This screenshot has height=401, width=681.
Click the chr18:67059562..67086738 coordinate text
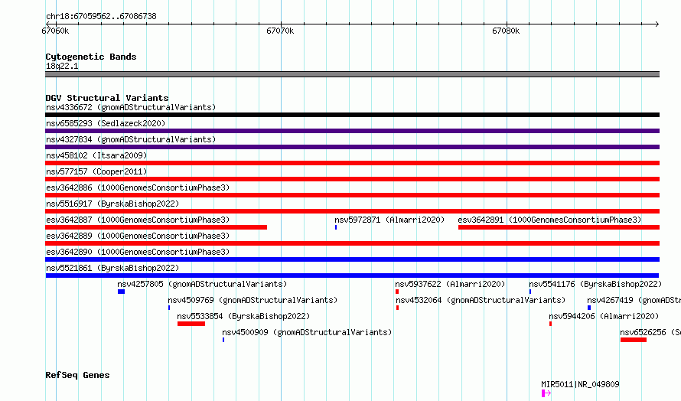point(101,16)
